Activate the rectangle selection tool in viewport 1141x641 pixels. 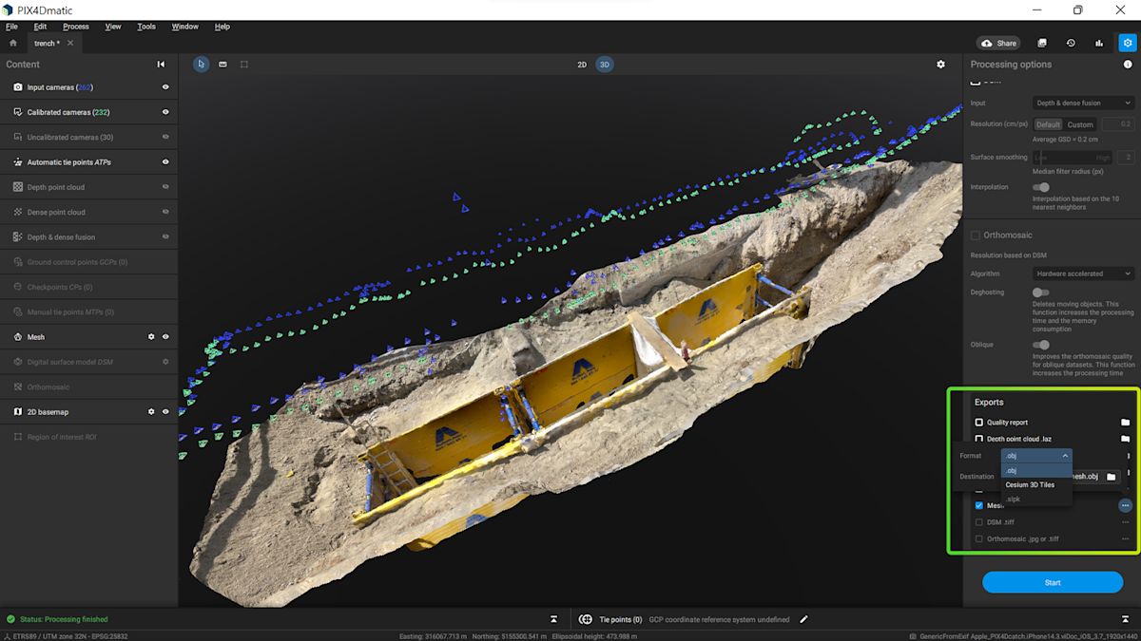coord(243,64)
